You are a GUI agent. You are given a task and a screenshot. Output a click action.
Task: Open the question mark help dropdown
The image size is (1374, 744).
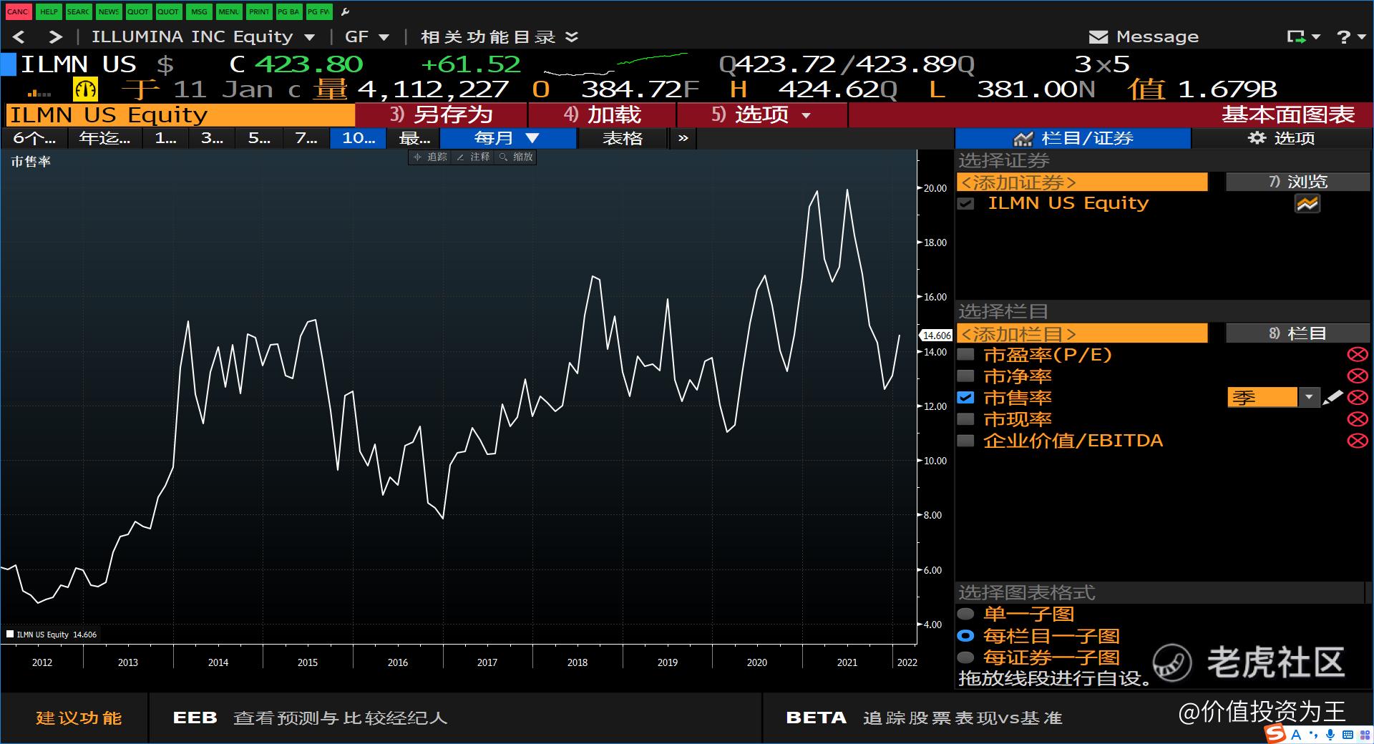(x=1351, y=37)
